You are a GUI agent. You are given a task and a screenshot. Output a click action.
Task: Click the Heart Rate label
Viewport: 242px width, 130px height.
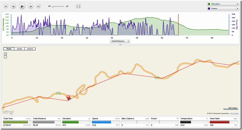215,119
